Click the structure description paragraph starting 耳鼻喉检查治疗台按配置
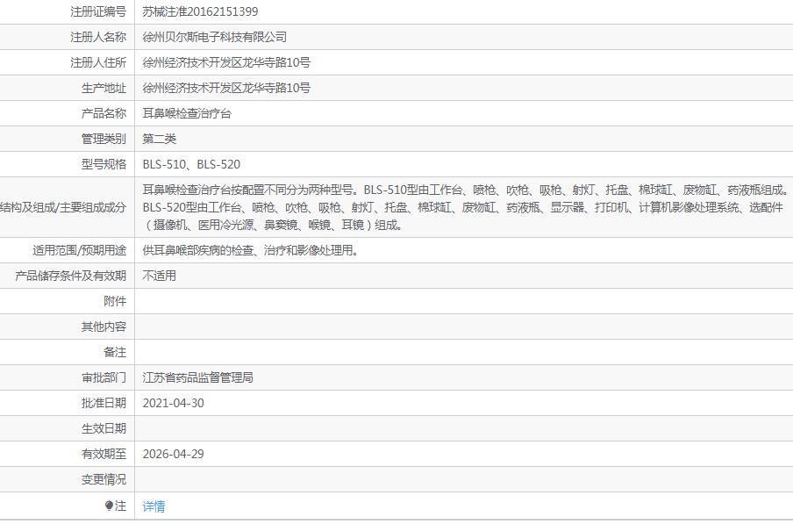The height and width of the screenshot is (524, 793). [x=466, y=207]
